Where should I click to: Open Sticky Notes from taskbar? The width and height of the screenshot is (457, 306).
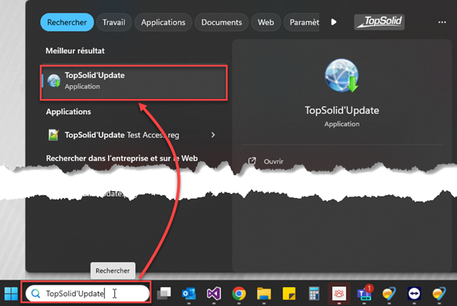(288, 293)
